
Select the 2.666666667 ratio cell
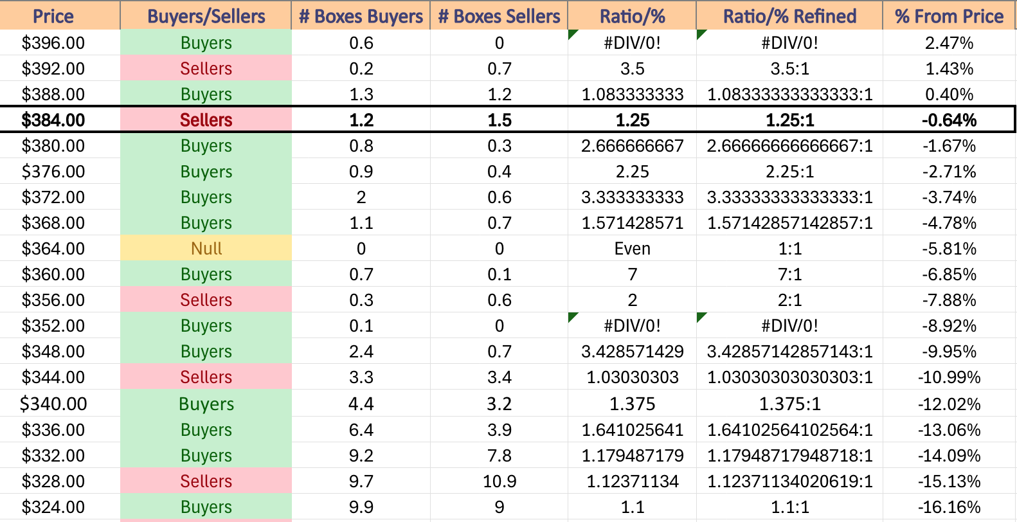[632, 146]
